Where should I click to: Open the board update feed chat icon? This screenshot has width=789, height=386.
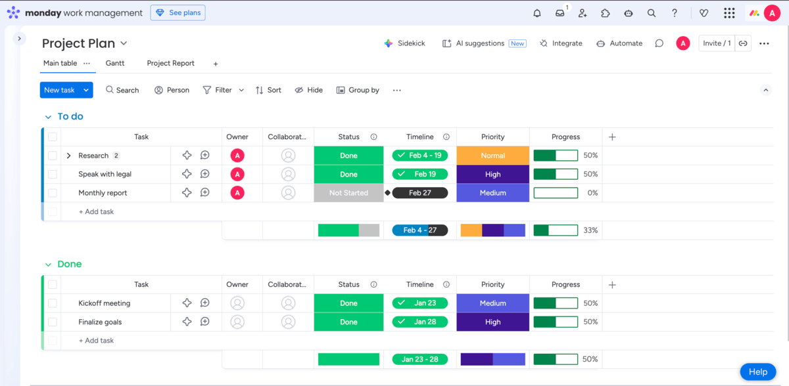click(x=659, y=43)
